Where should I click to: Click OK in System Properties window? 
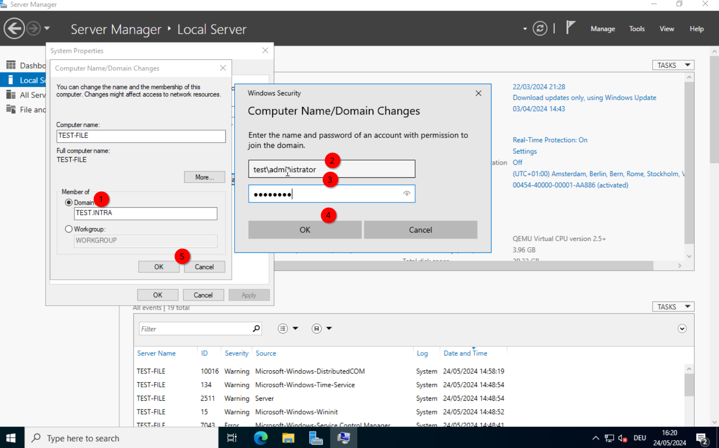click(x=158, y=295)
